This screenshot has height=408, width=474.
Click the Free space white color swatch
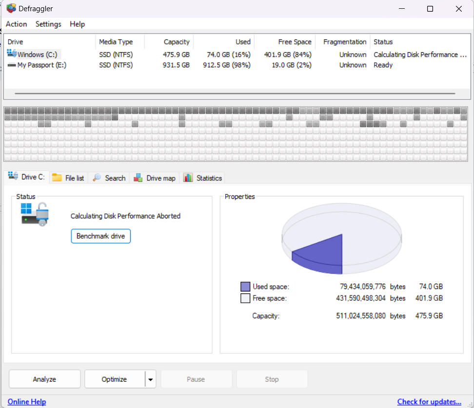245,298
